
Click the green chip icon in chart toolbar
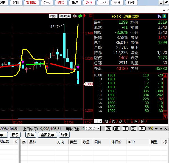click(80, 16)
